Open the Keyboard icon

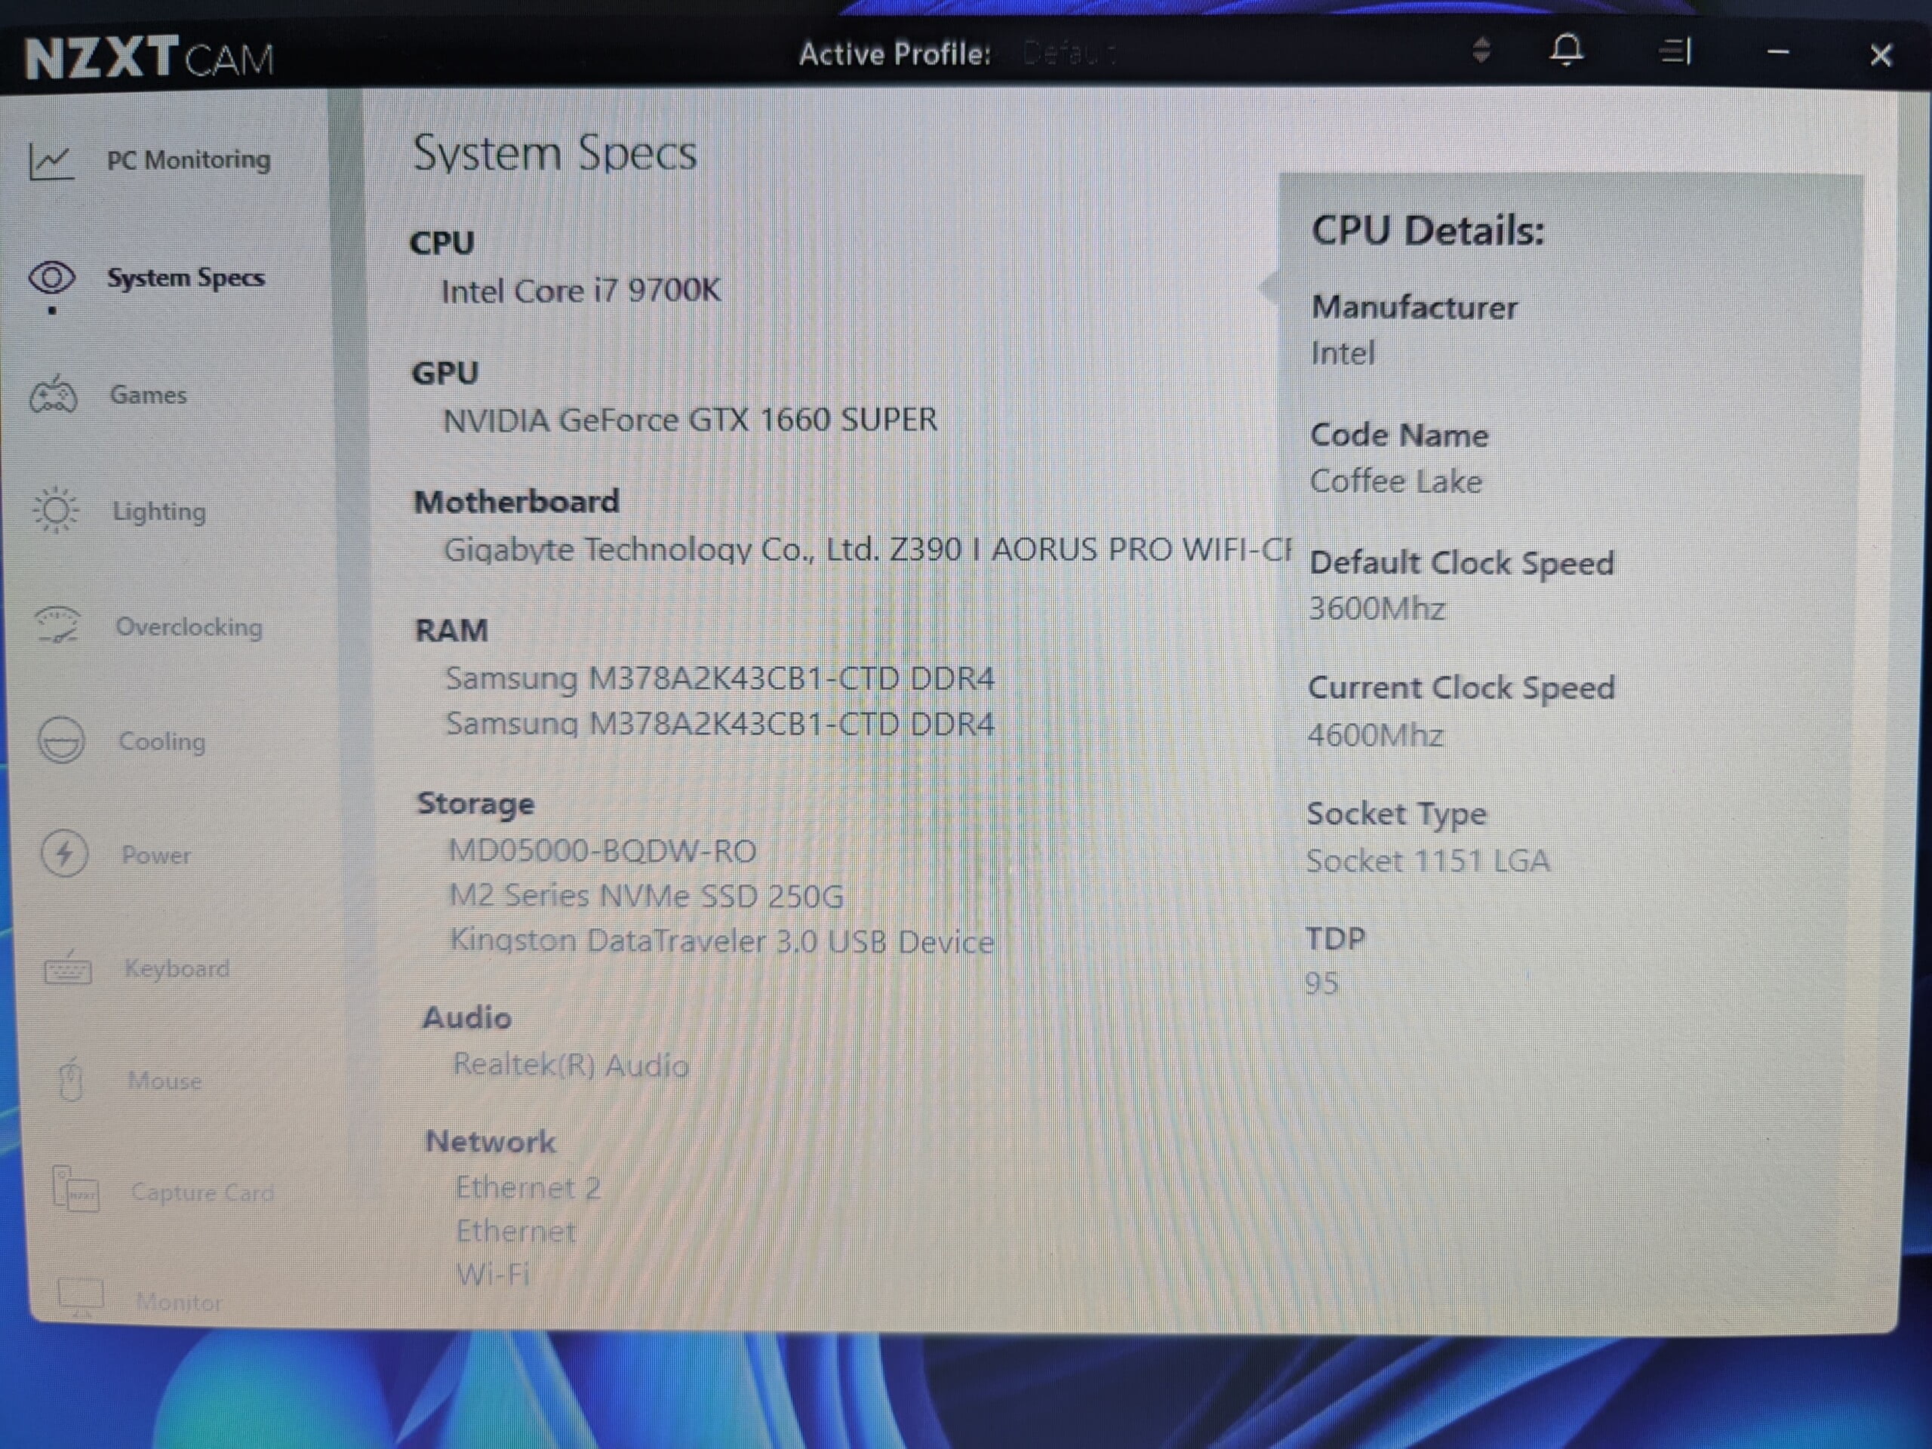pyautogui.click(x=68, y=968)
